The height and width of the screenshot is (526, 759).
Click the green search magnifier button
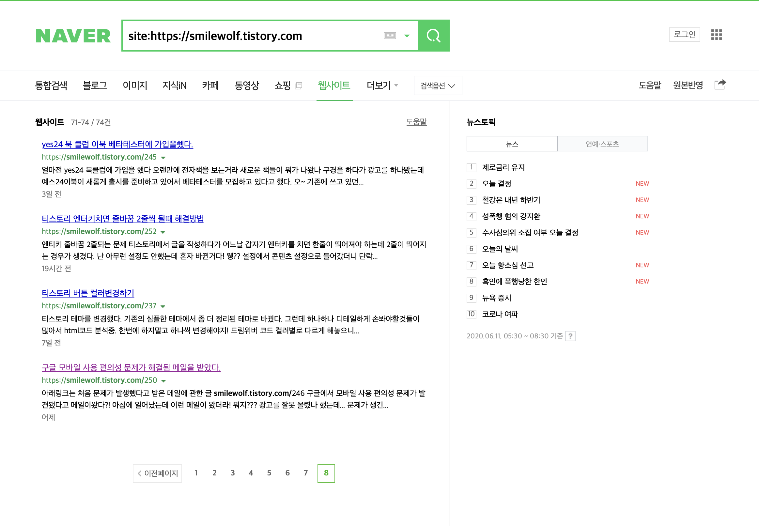point(433,36)
